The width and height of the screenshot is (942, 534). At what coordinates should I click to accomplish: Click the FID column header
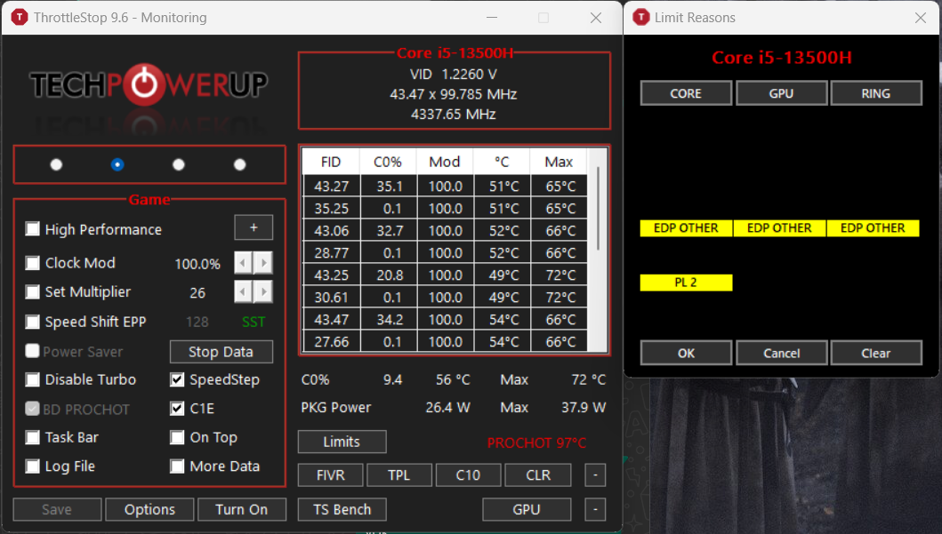tap(331, 162)
